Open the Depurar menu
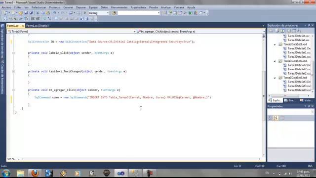This screenshot has height=178, width=316. pyautogui.click(x=81, y=7)
